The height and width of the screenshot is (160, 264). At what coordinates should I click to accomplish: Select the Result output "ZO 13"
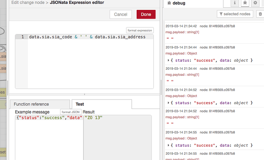click(x=93, y=118)
